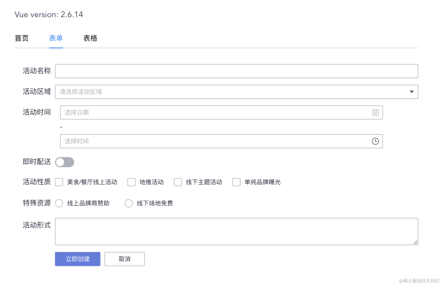Click the 取消 button
Screen dimensions: 441x285
(125, 259)
